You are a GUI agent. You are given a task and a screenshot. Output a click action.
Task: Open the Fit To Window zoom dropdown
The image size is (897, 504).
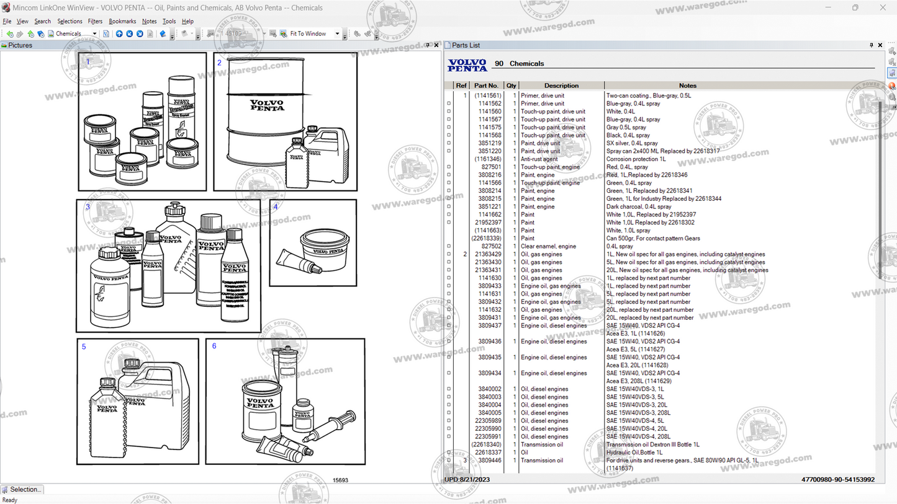click(x=337, y=33)
